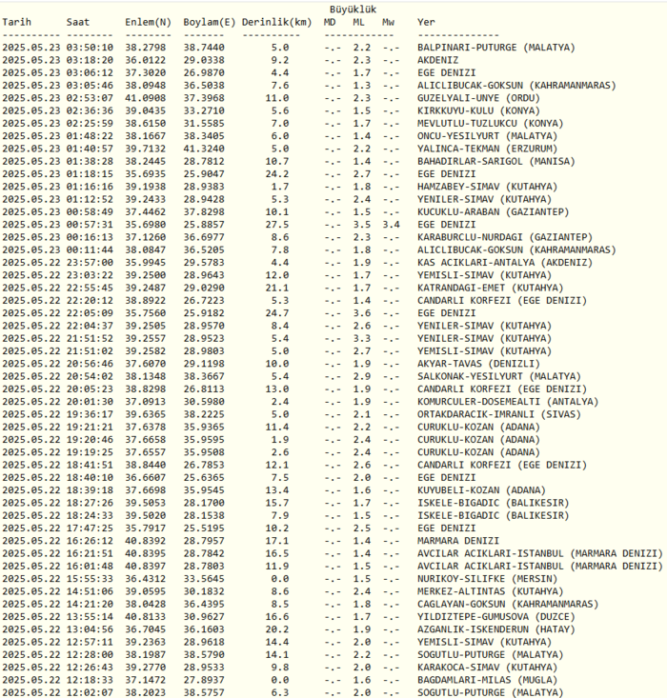The image size is (667, 698).
Task: Click the Mw column label
Action: [x=388, y=22]
